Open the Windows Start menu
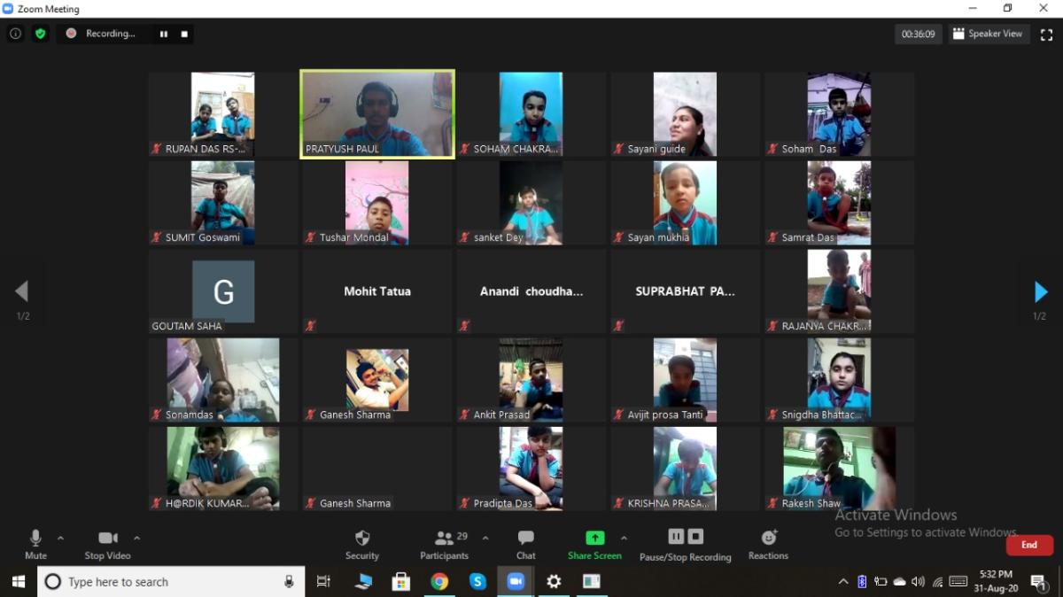This screenshot has height=597, width=1063. (18, 581)
